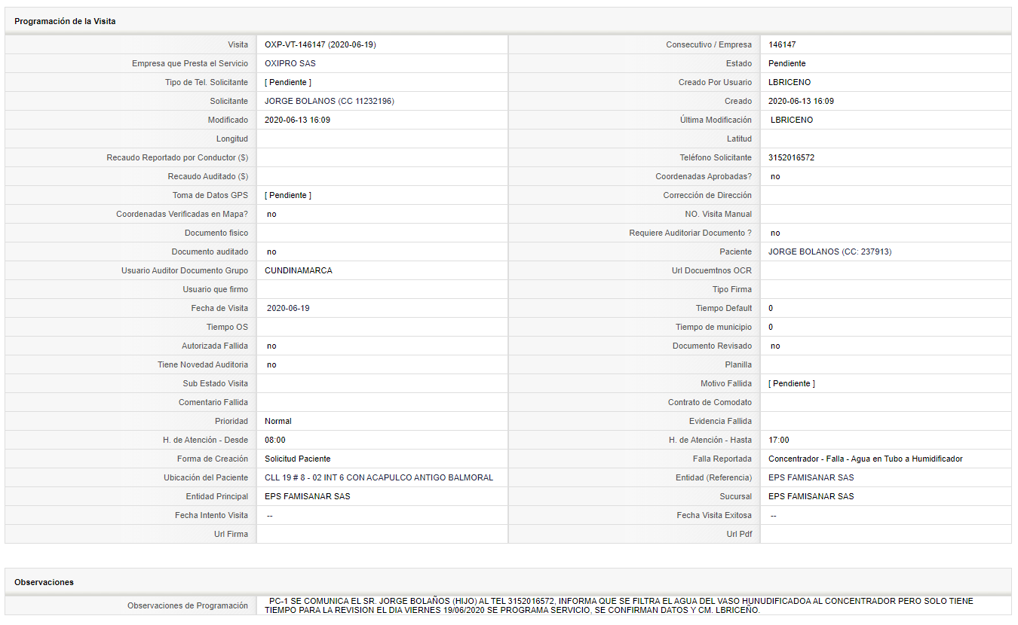Click Motivo Fallida [ Pendiente ] value
This screenshot has height=625, width=1018.
792,384
